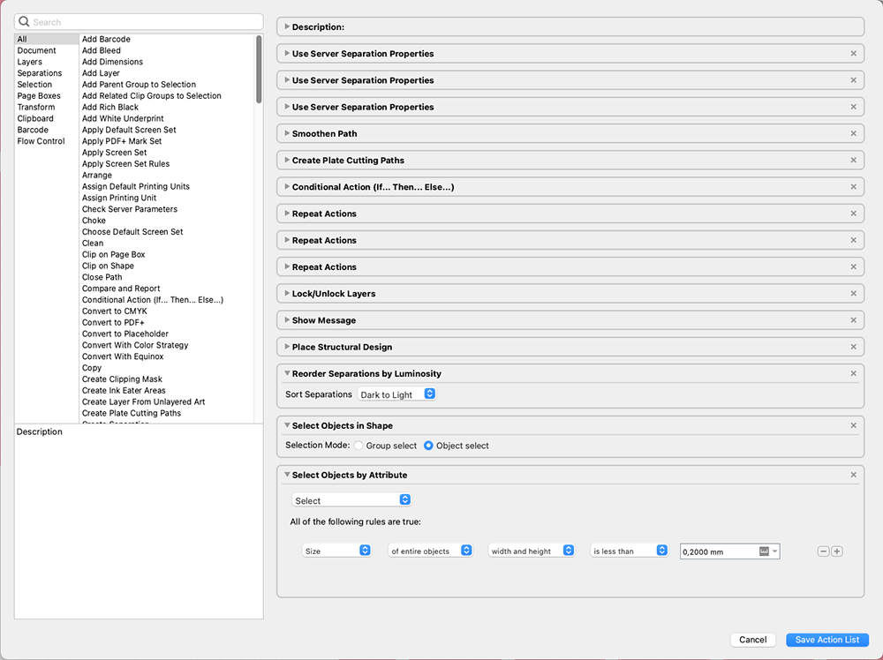This screenshot has width=883, height=660.
Task: Click the unit icon in the size field
Action: click(764, 551)
